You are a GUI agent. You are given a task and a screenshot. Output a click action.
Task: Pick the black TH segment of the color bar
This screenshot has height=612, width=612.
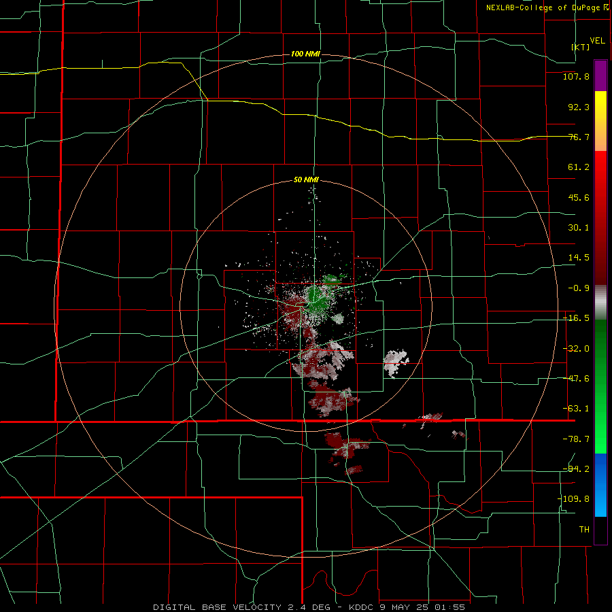pyautogui.click(x=600, y=530)
